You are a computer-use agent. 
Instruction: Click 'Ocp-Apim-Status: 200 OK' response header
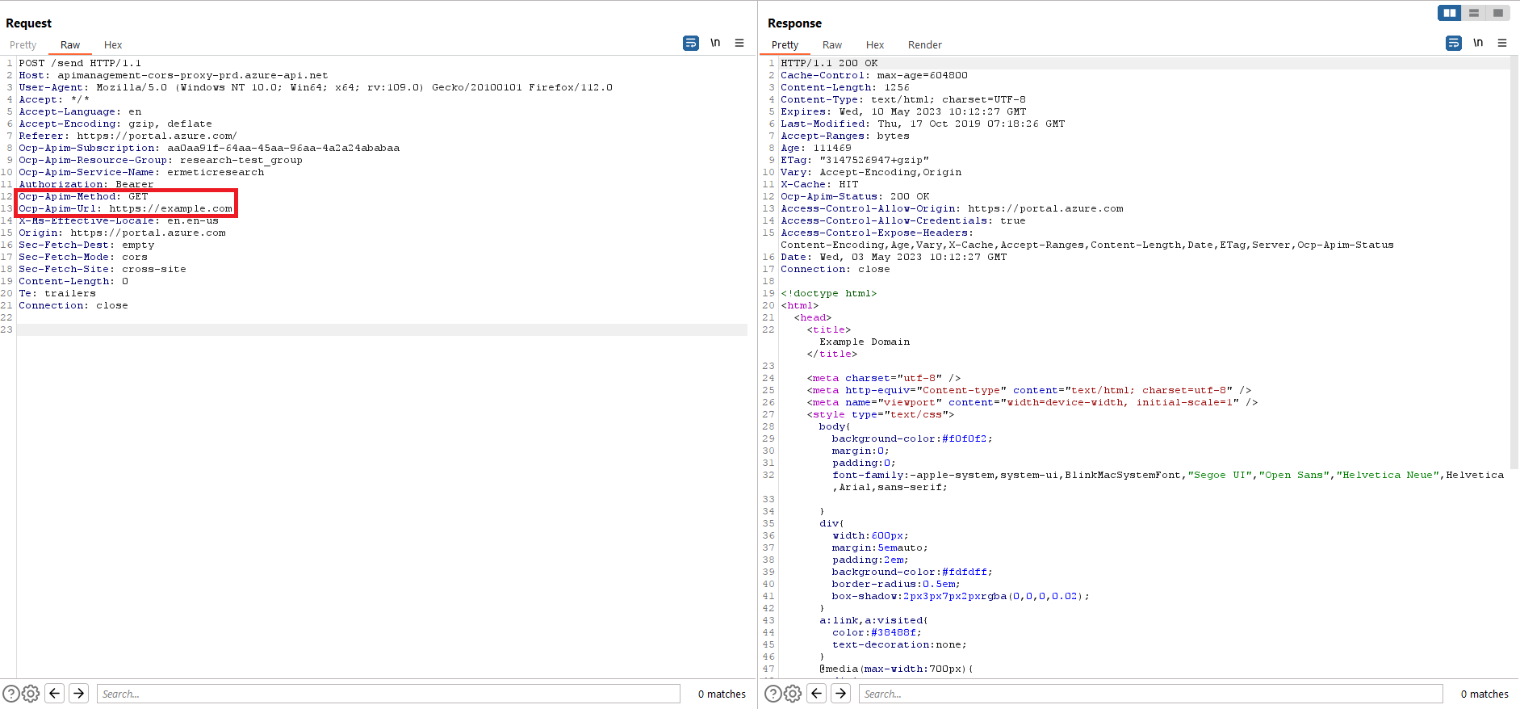point(855,196)
